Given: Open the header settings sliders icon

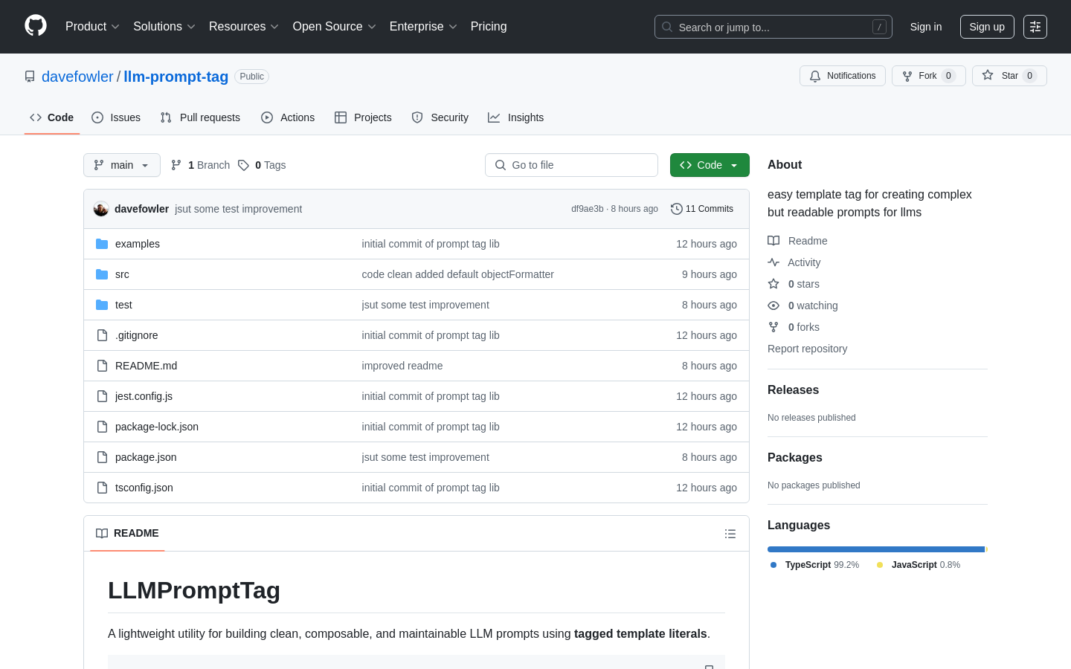Looking at the screenshot, I should pyautogui.click(x=1035, y=27).
